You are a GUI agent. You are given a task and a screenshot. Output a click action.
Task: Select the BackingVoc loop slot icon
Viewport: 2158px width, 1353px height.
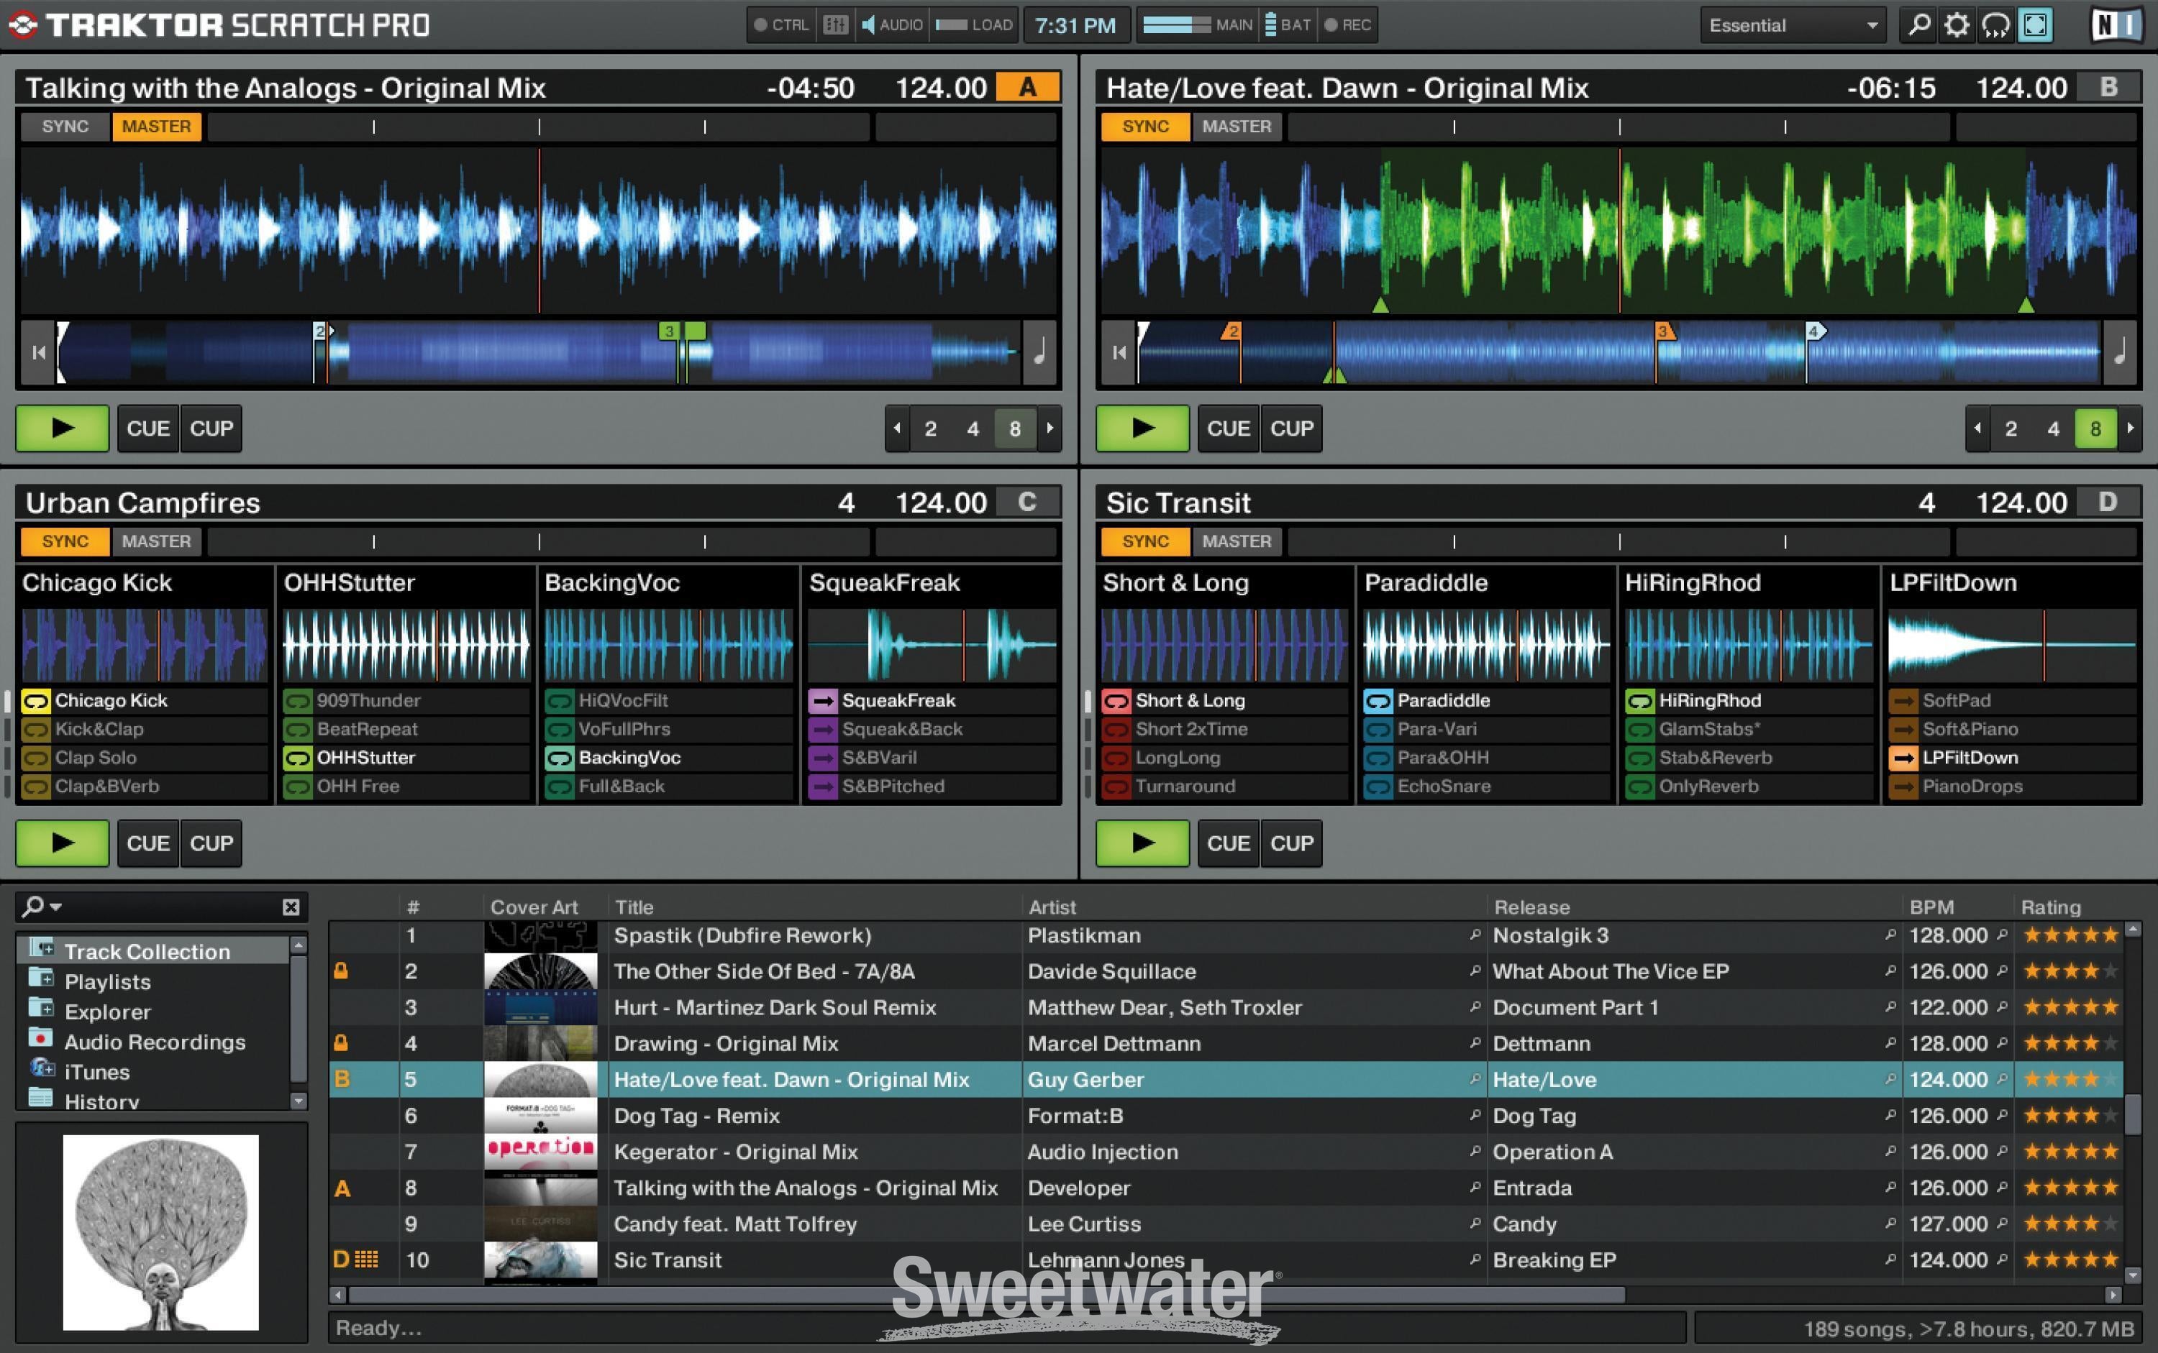pyautogui.click(x=559, y=757)
